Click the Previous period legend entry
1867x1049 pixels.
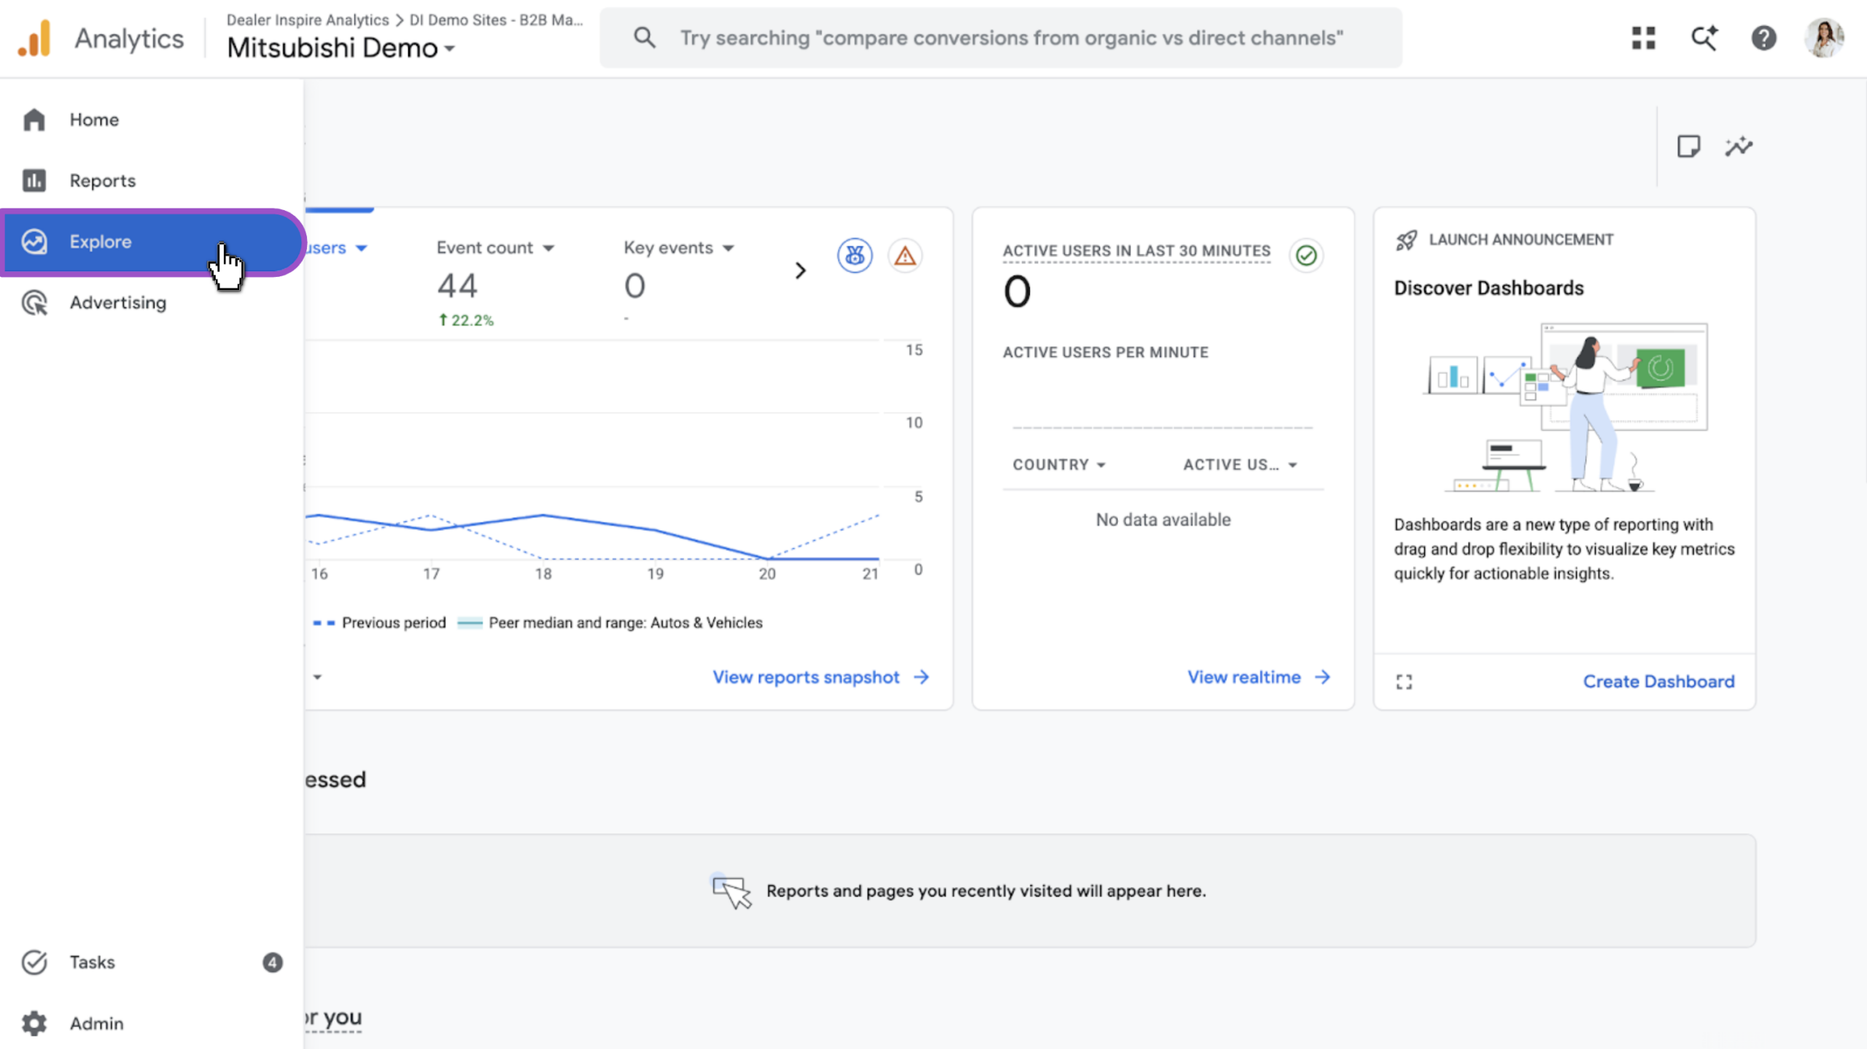point(379,623)
